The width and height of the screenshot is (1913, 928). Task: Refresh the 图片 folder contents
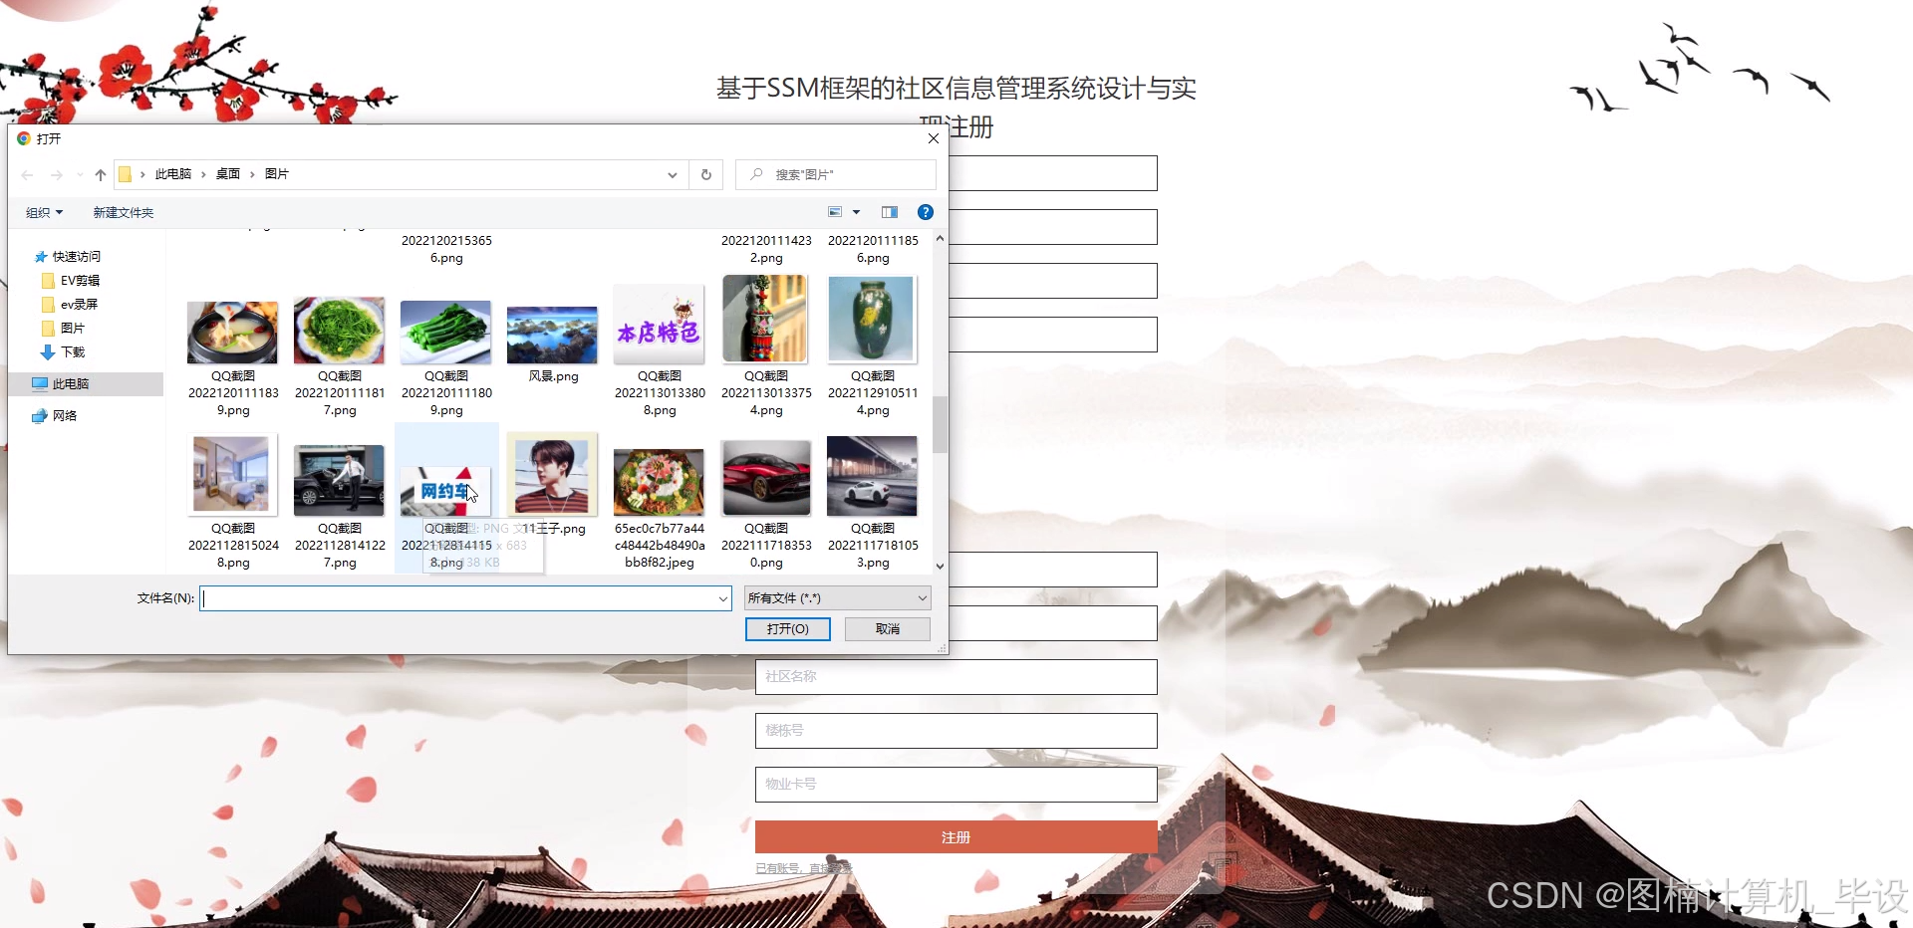pyautogui.click(x=705, y=174)
